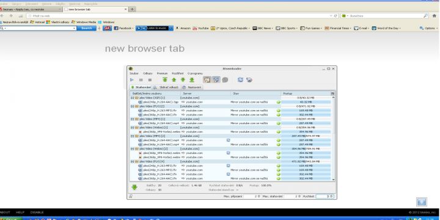Open the toolbar search box dropdown arrow
440x220 pixels.
click(75, 28)
